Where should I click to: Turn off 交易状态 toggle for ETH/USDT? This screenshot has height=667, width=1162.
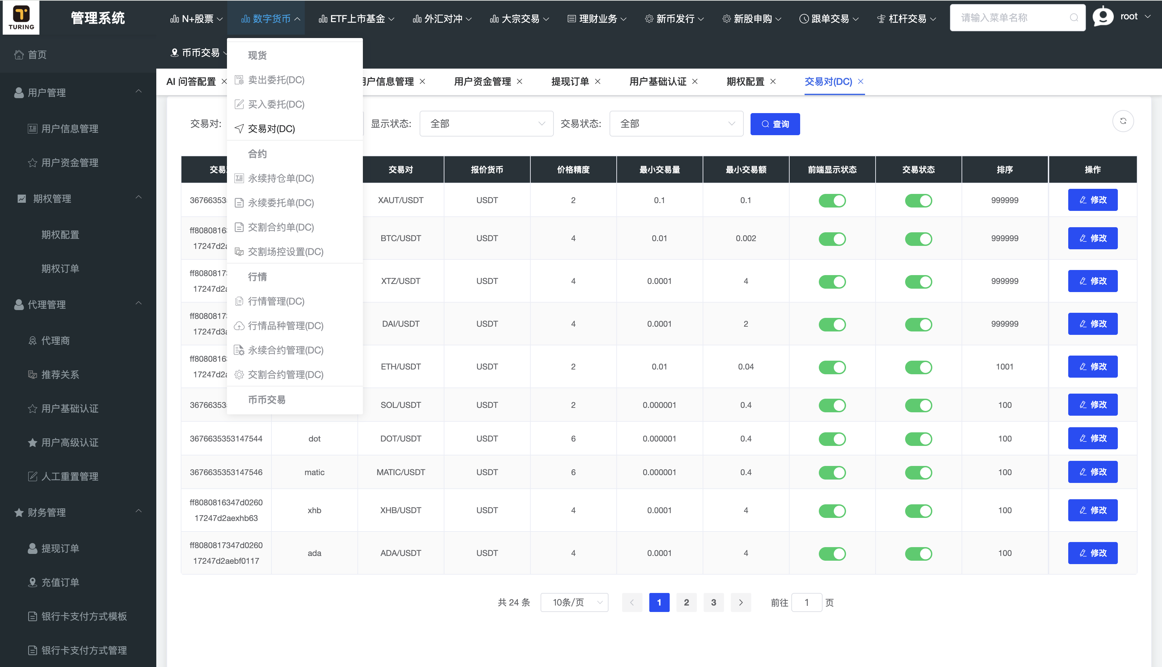pyautogui.click(x=918, y=366)
